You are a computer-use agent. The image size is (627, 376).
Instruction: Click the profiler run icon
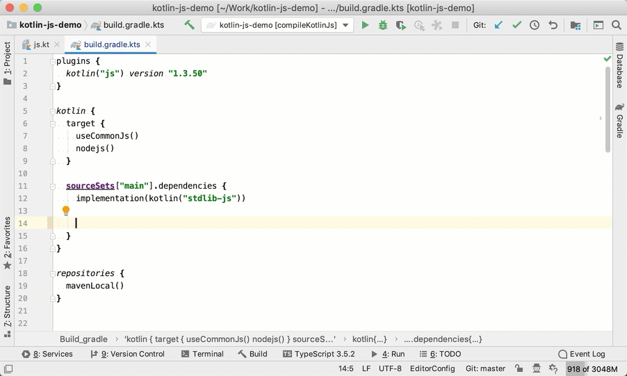click(419, 26)
